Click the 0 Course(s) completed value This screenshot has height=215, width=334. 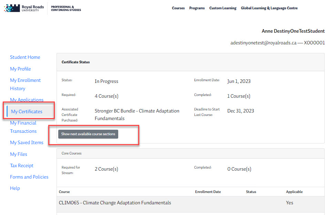(239, 169)
